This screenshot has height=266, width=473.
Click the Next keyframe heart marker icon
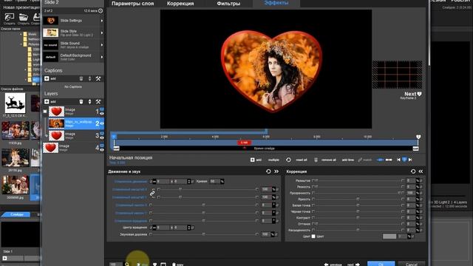pyautogui.click(x=419, y=94)
